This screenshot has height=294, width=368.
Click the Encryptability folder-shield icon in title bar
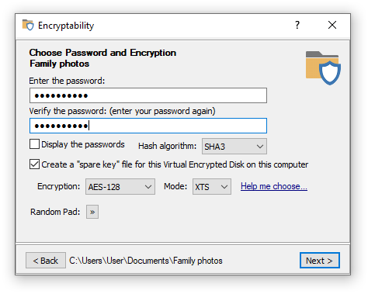tap(28, 25)
